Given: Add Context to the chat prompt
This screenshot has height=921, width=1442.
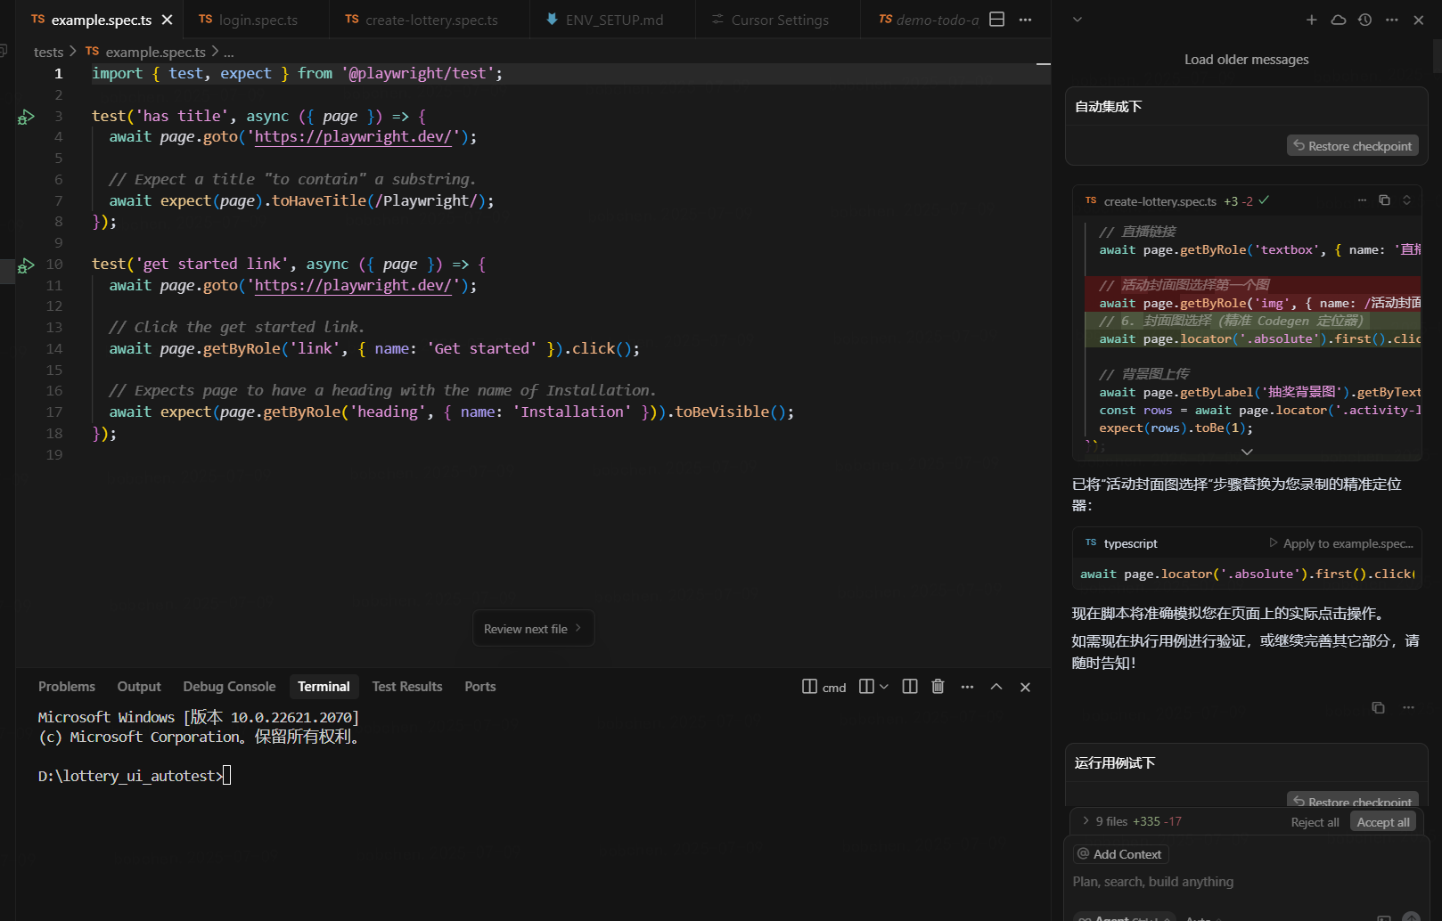Looking at the screenshot, I should pos(1120,854).
